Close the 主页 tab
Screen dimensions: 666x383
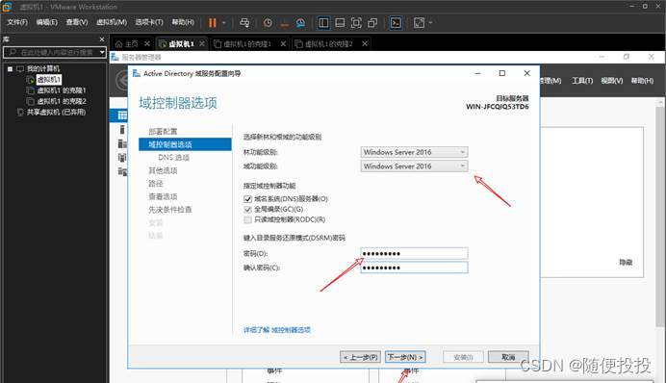(147, 43)
